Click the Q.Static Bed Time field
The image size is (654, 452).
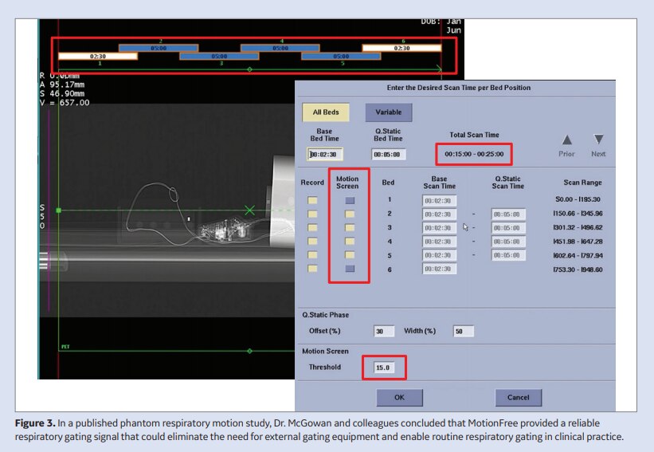[x=389, y=155]
